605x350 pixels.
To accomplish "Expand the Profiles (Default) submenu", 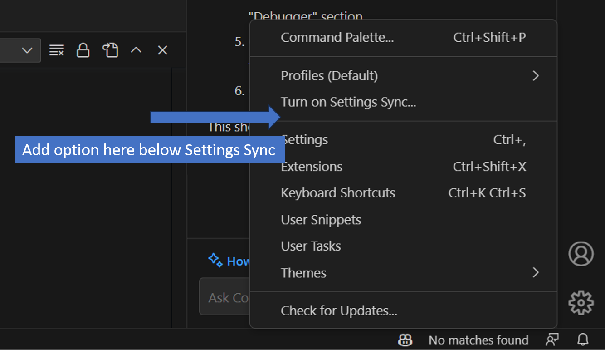I will coord(403,75).
